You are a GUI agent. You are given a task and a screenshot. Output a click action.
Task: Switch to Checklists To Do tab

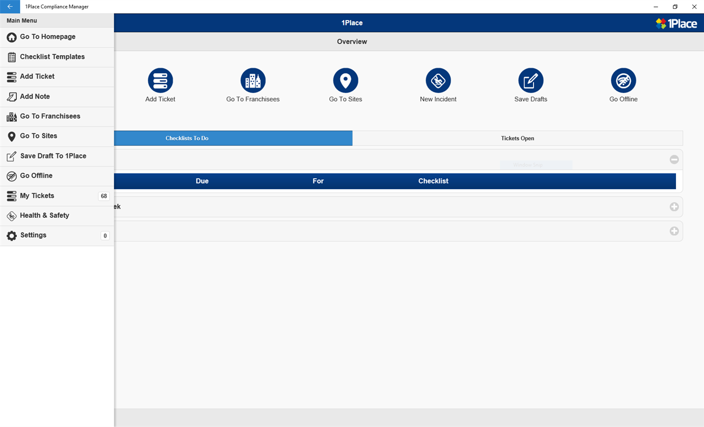(x=233, y=138)
